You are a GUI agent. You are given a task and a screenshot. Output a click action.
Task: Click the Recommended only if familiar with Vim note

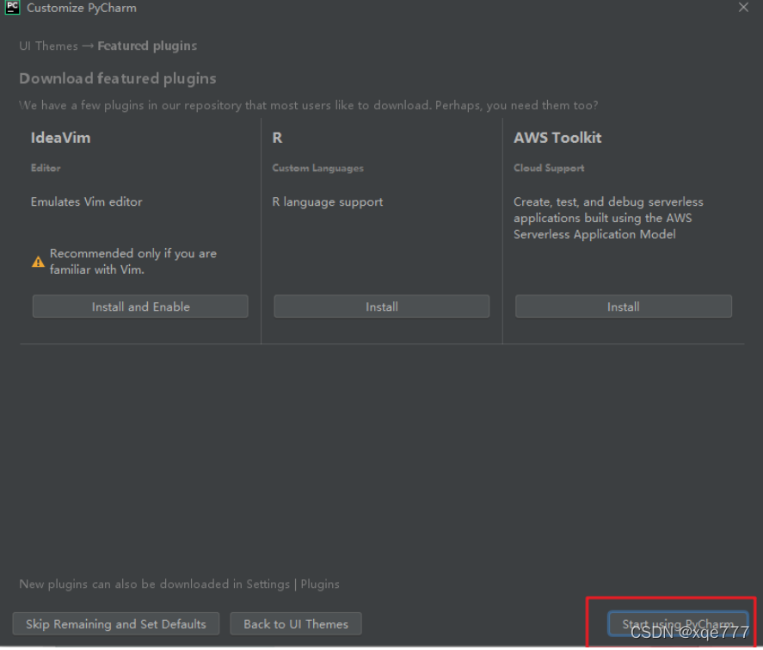click(133, 262)
